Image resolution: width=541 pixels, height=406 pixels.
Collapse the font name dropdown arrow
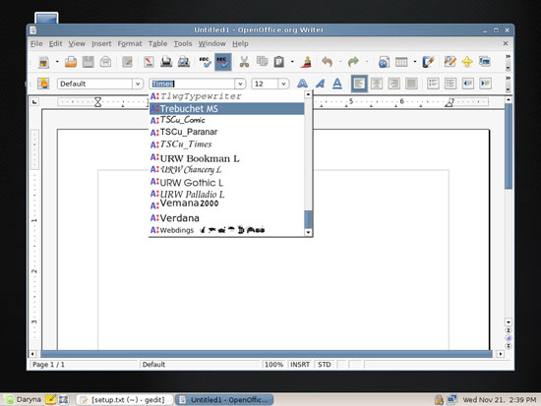click(240, 84)
